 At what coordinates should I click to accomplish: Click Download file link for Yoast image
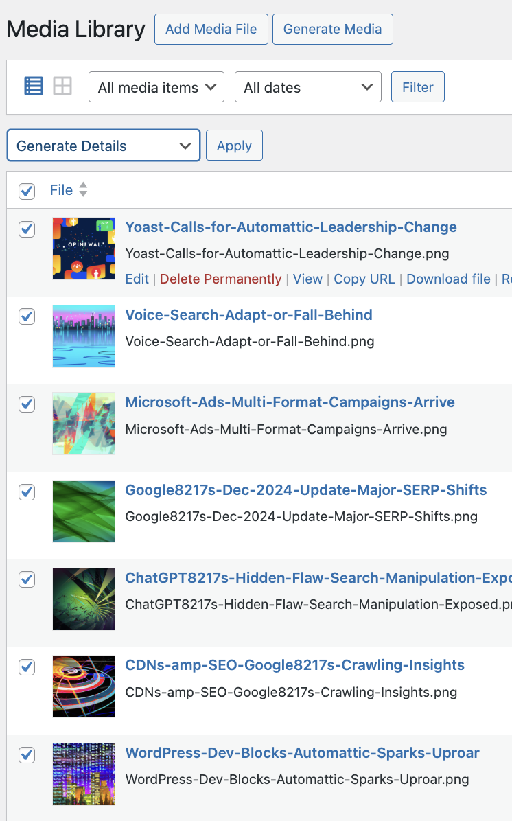448,279
